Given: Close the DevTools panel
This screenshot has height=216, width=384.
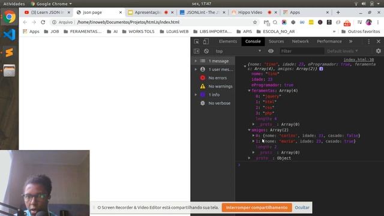Looking at the screenshot, I should pos(379,41).
